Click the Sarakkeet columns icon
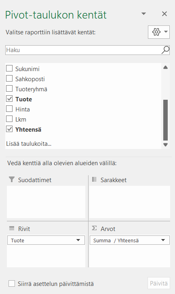 coord(94,179)
